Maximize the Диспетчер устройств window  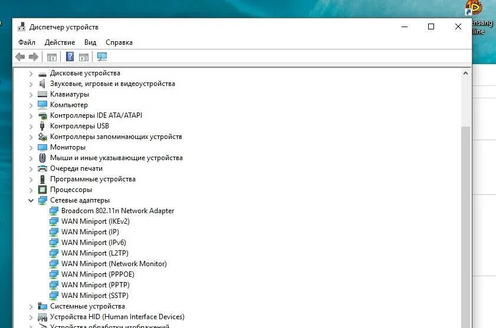[431, 27]
